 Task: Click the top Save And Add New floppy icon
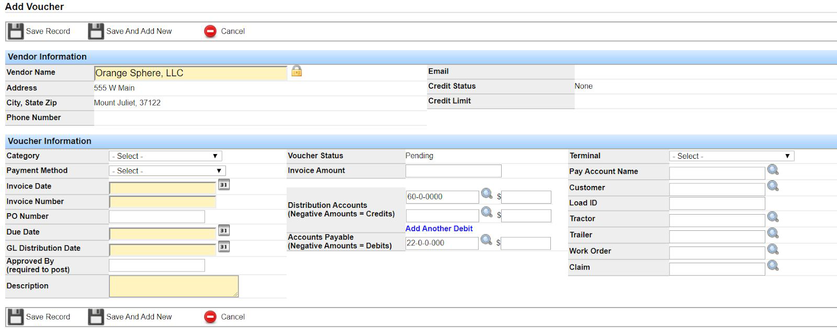[x=96, y=31]
